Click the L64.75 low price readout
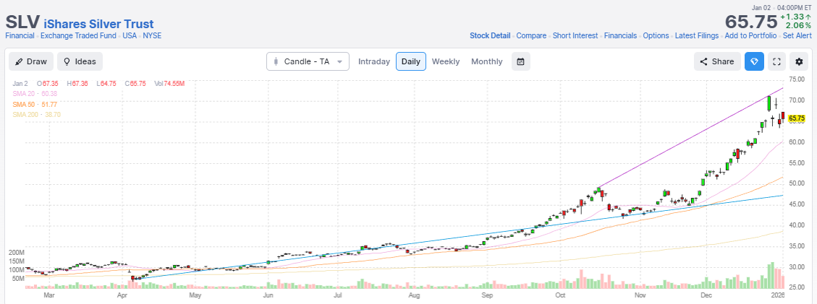The image size is (817, 304). click(x=106, y=84)
